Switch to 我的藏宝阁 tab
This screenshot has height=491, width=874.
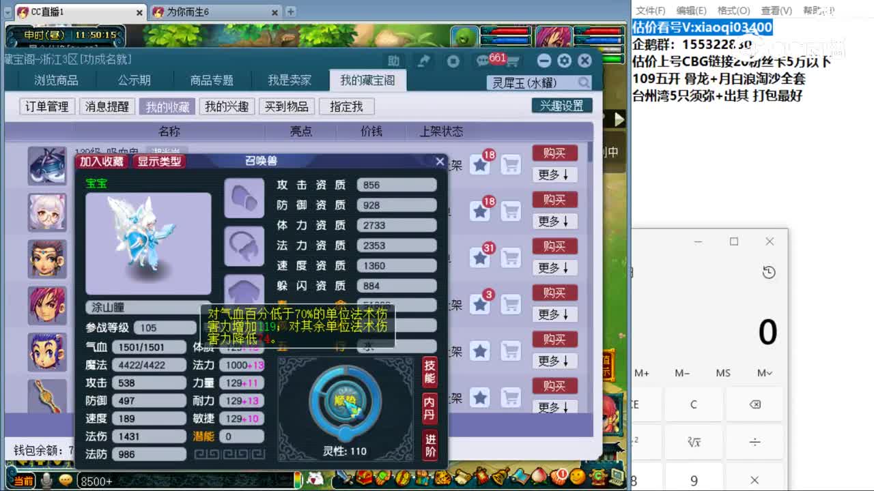click(x=367, y=80)
